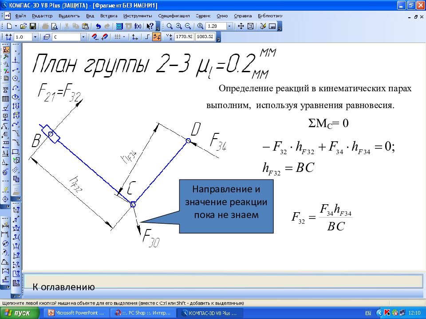The height and width of the screenshot is (319, 426).
Task: Open a file with the folder icon
Action: (24, 26)
